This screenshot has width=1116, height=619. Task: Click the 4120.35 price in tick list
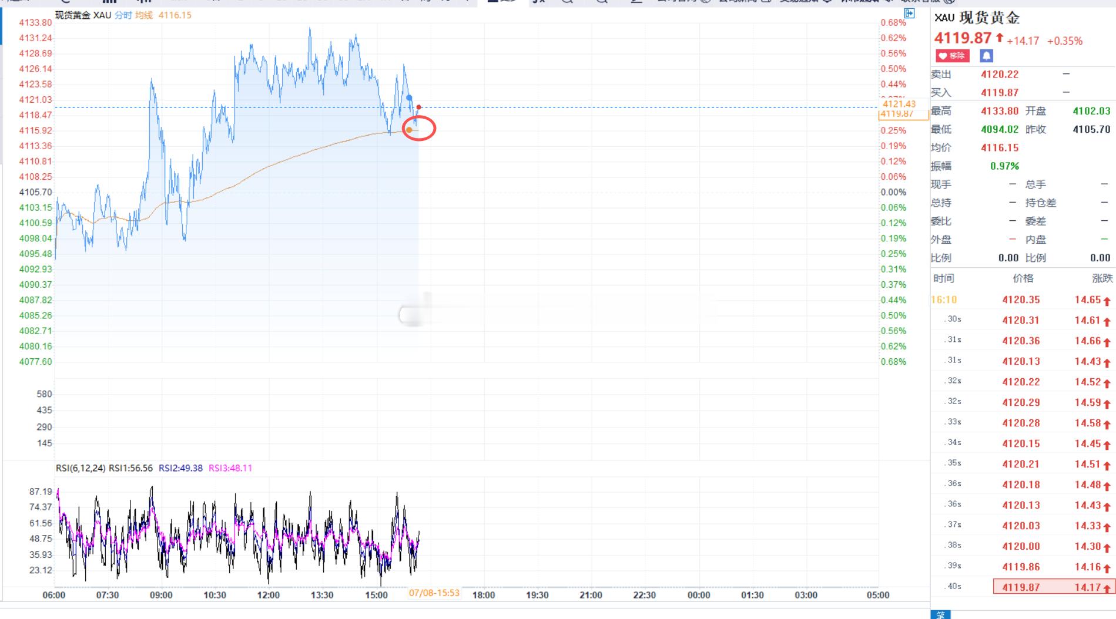(x=1021, y=300)
